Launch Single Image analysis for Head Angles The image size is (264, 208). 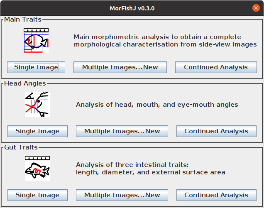tap(37, 131)
